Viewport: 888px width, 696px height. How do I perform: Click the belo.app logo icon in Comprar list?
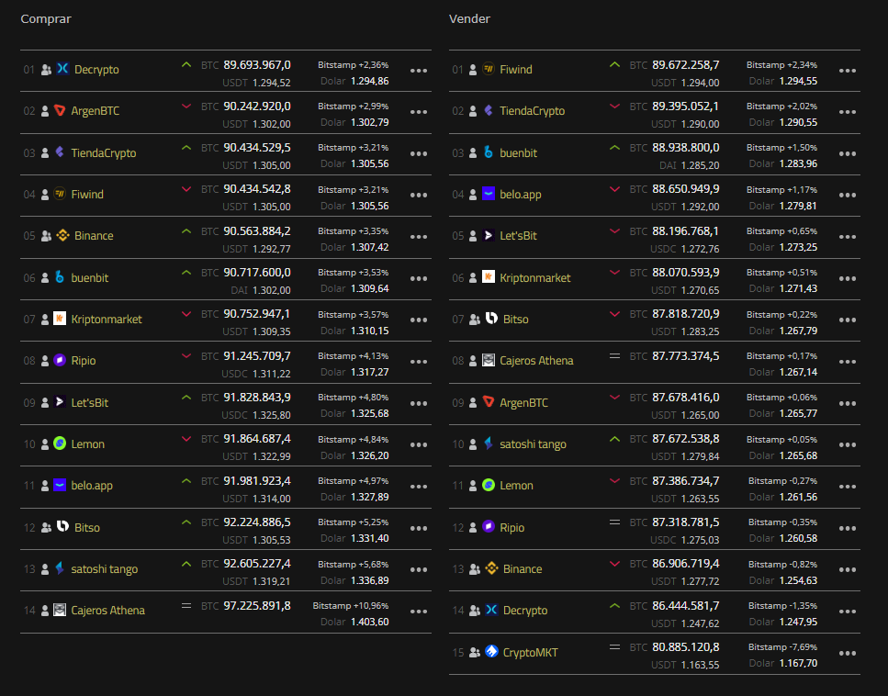click(x=60, y=486)
